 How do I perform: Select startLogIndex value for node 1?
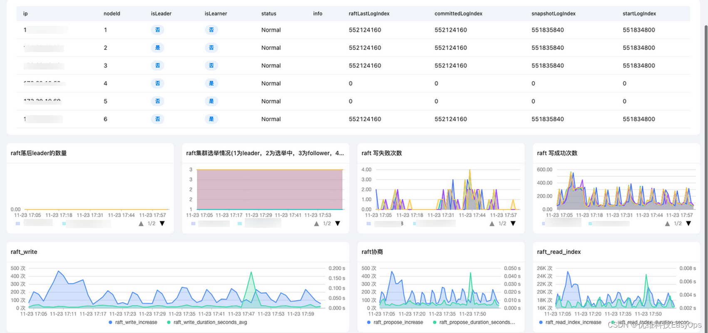pyautogui.click(x=638, y=30)
